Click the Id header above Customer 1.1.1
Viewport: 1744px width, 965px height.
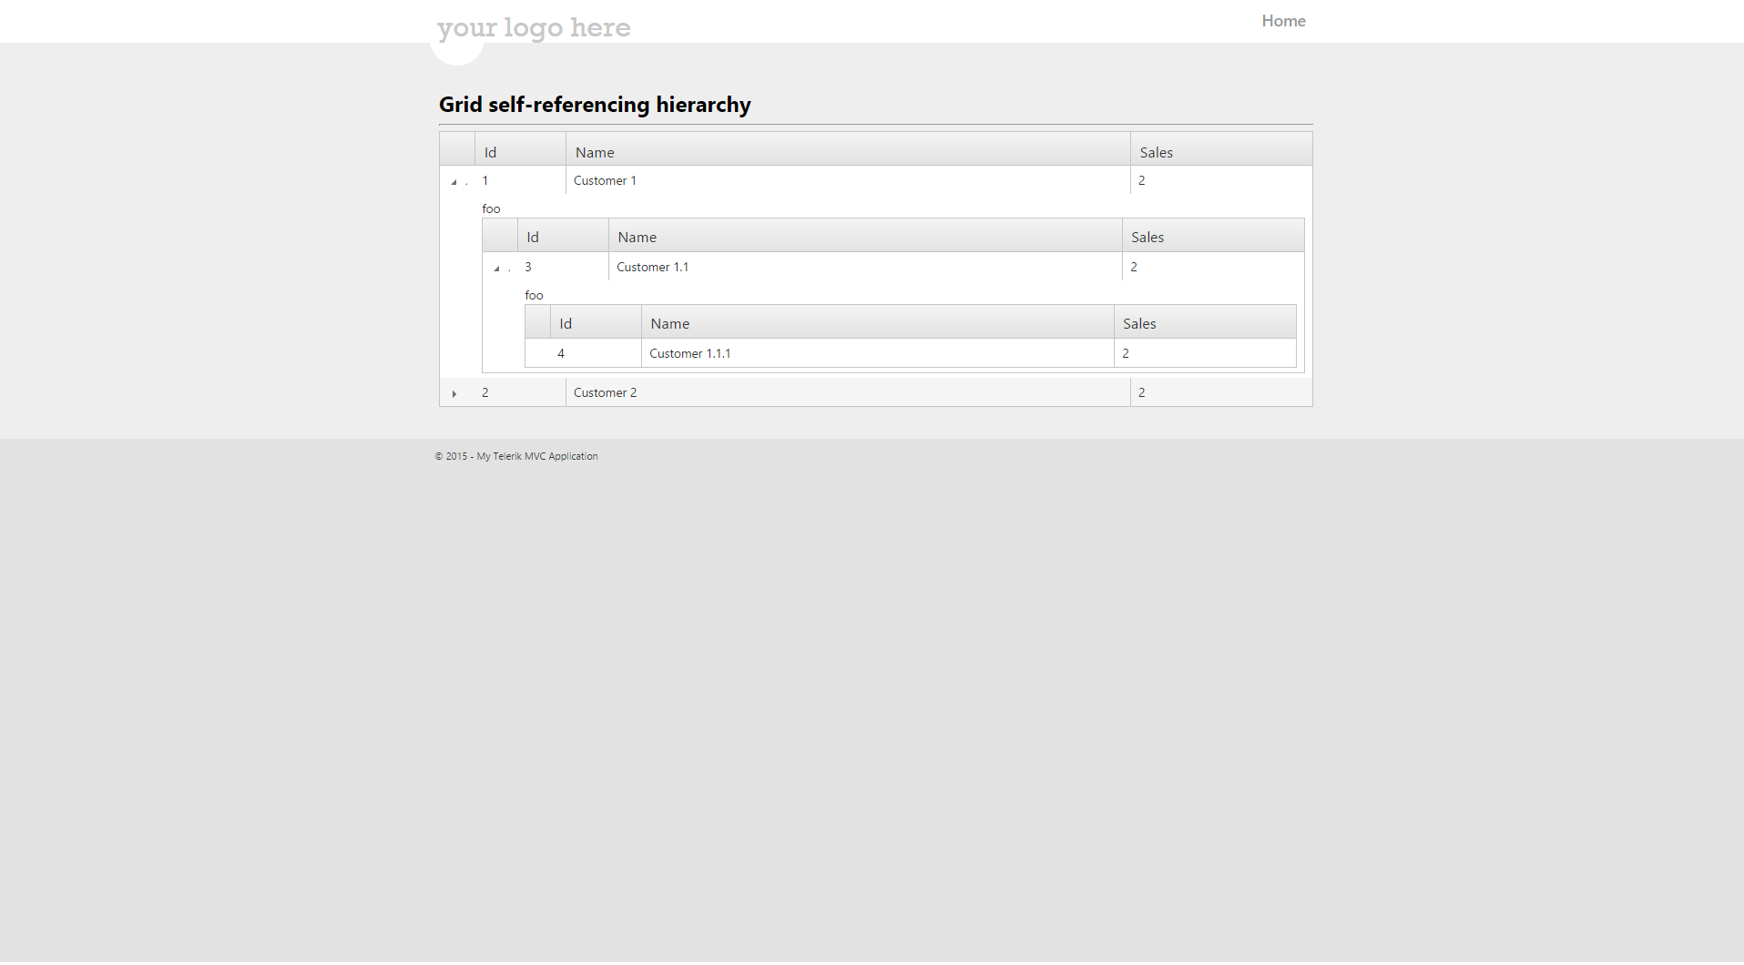(596, 321)
